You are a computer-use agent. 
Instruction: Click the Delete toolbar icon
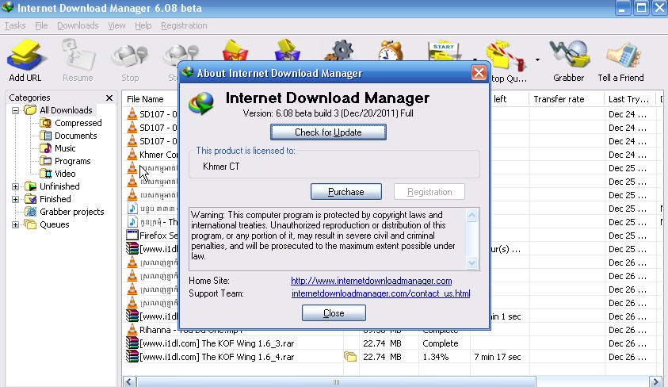[x=235, y=50]
